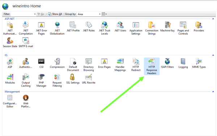Open the ASP feature in IIS section
This screenshot has height=136, width=217.
[x=10, y=63]
